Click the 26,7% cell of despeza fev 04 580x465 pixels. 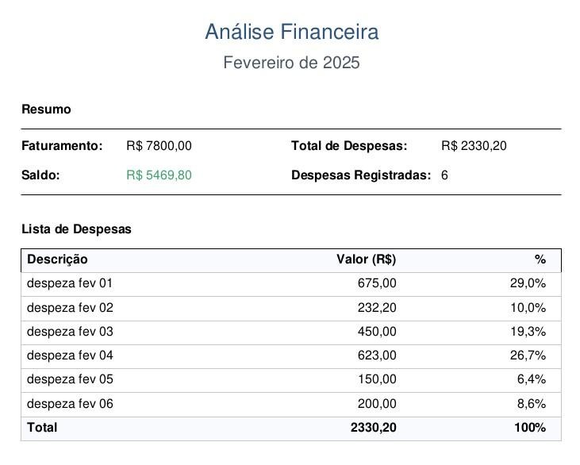[x=528, y=355]
